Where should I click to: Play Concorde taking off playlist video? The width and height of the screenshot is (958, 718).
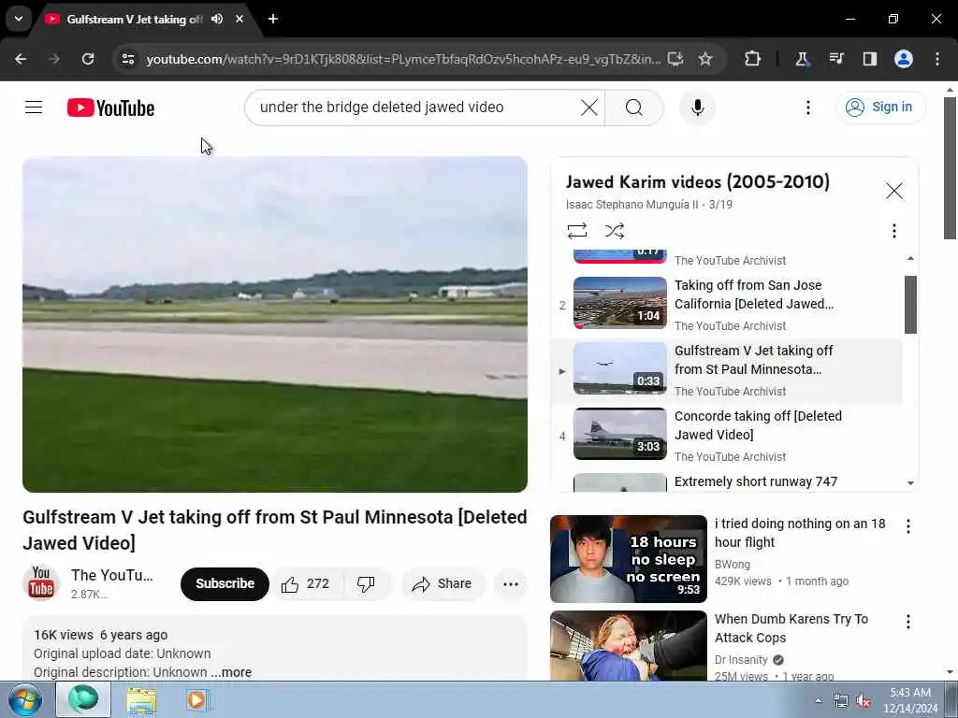point(726,436)
